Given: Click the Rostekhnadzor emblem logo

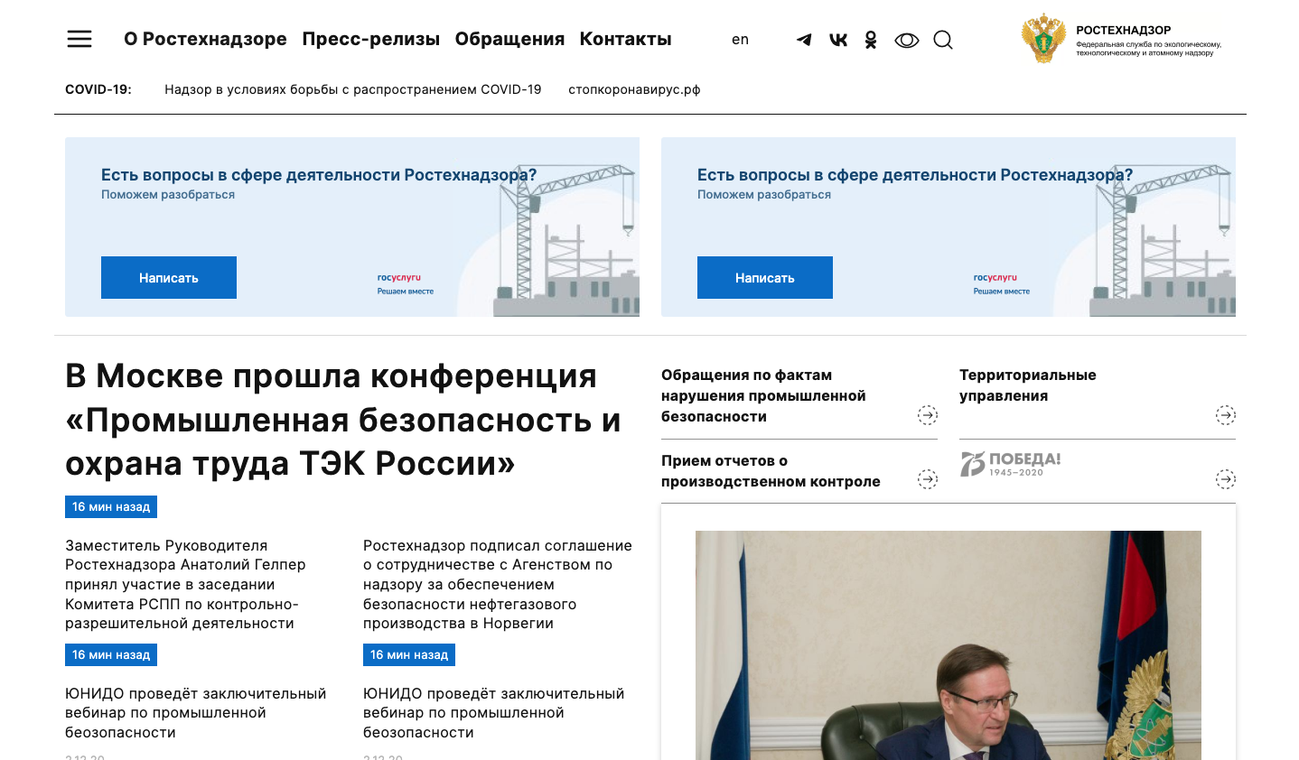Looking at the screenshot, I should 1043,39.
